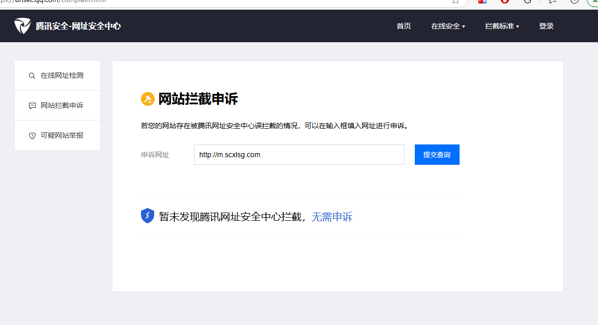
Task: Click the orange gavel icon by 网站拦截申诉 heading
Action: (148, 99)
